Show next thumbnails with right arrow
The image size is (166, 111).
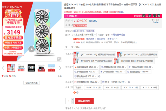click(60, 68)
